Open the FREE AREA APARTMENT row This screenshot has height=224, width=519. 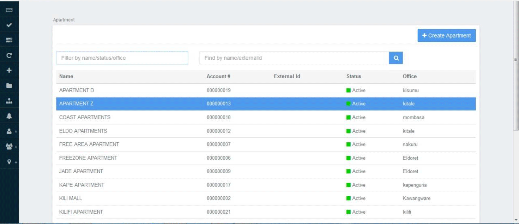(x=266, y=144)
